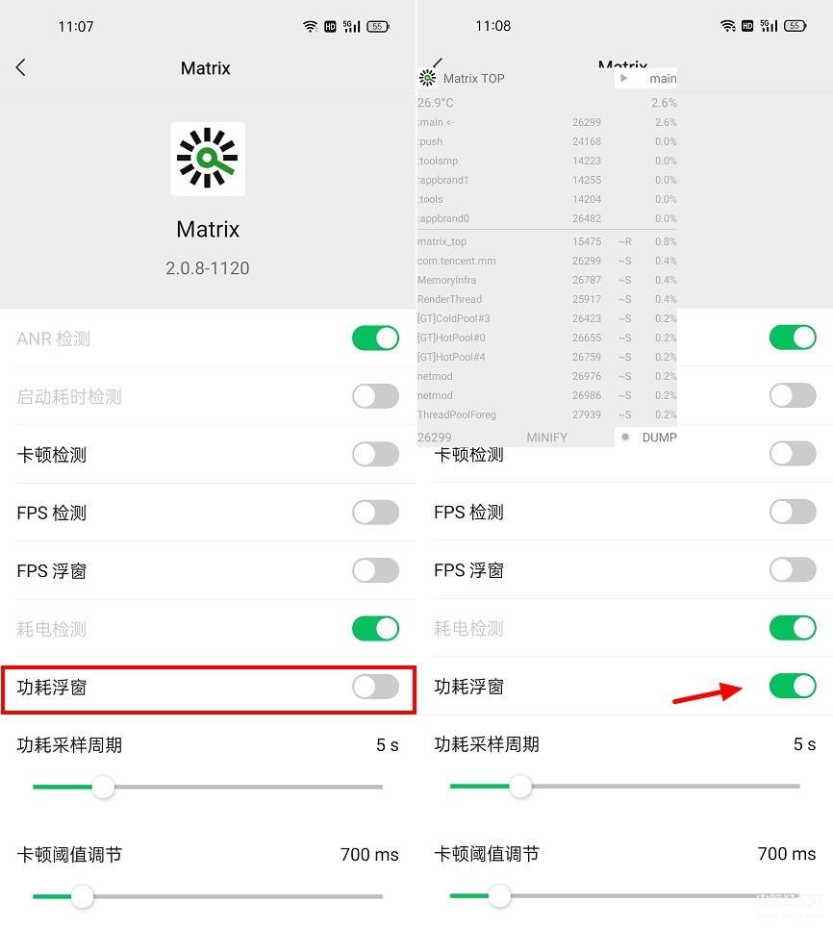The height and width of the screenshot is (928, 833).
Task: Tap the HD icon in left status bar
Action: coord(330,26)
